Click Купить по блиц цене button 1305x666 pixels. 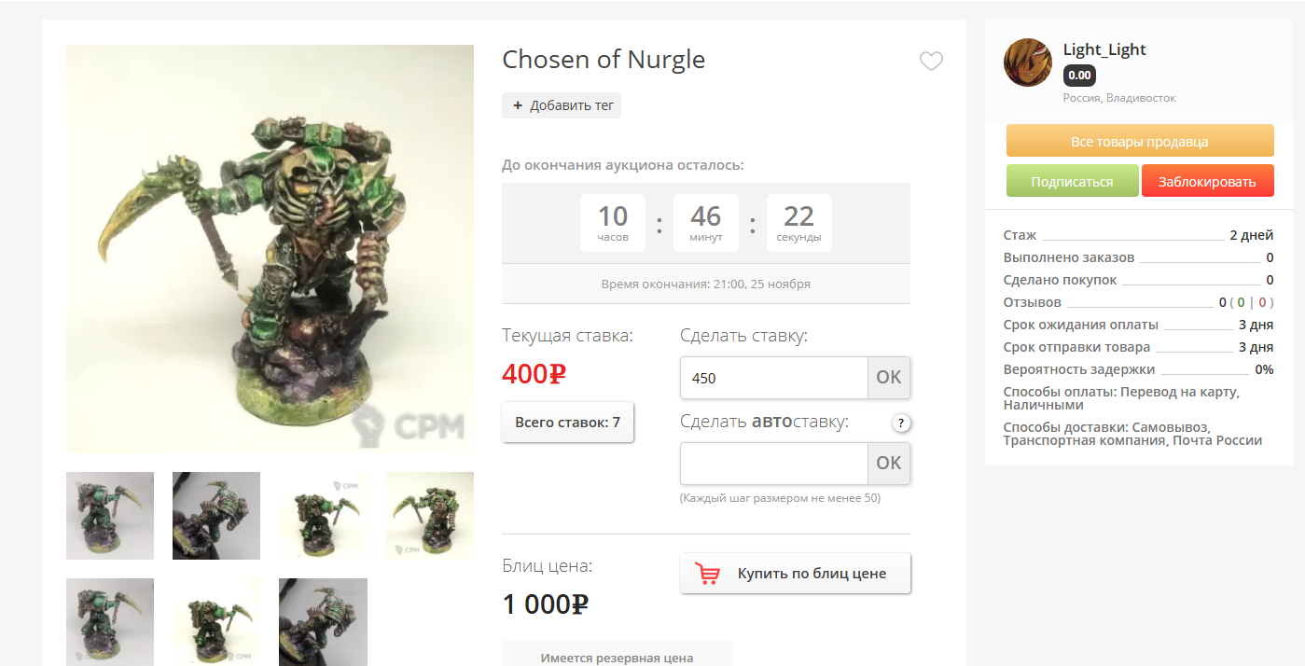(796, 573)
